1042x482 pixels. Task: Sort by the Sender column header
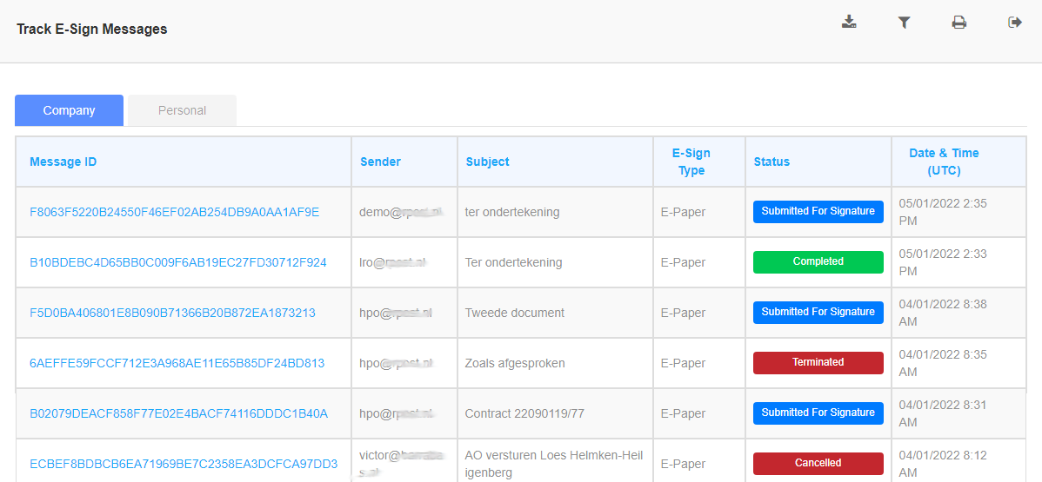(381, 162)
